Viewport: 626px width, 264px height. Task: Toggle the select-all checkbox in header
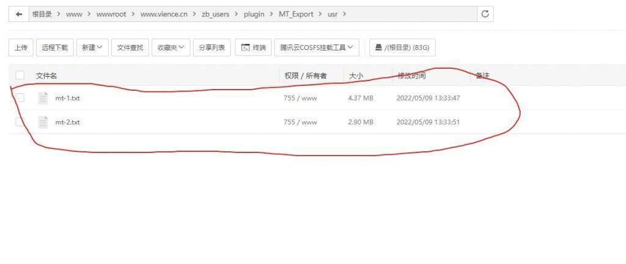click(20, 76)
